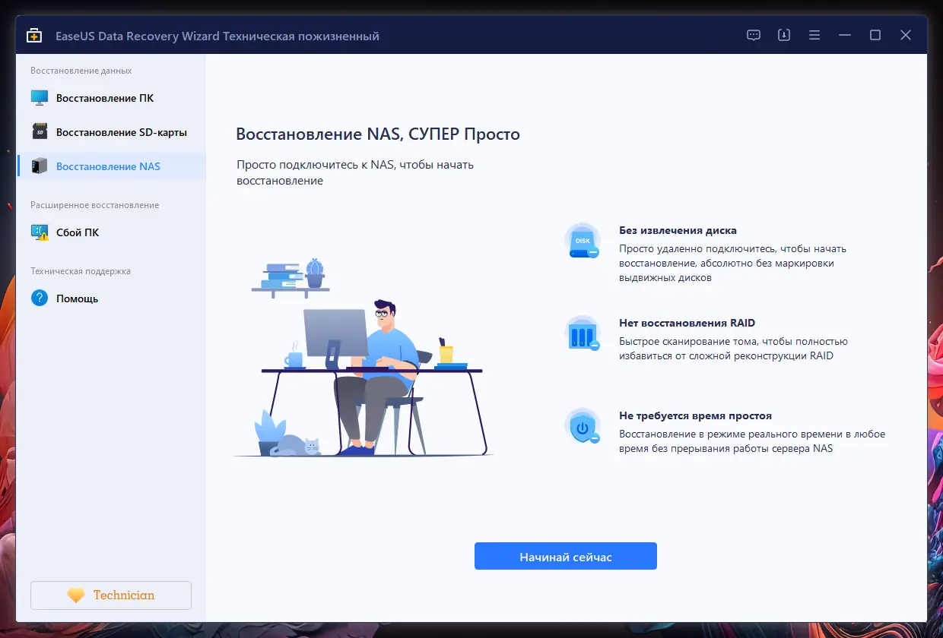
Task: Click the Без извлечения диска title
Action: [678, 230]
